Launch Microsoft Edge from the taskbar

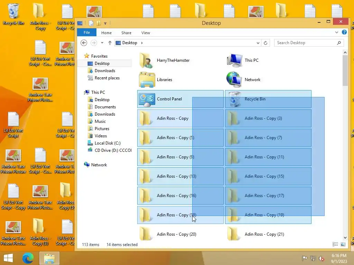(x=28, y=258)
